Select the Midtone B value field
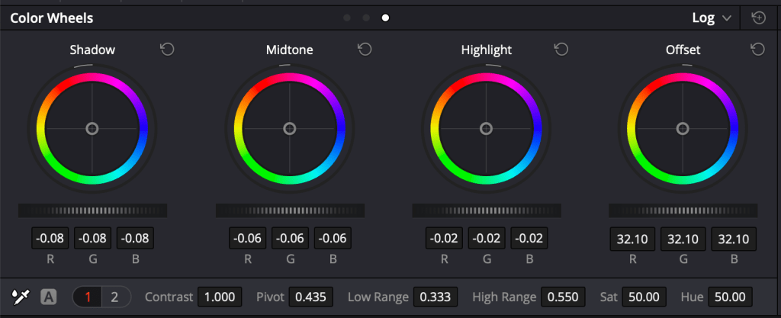The image size is (781, 318). point(333,239)
